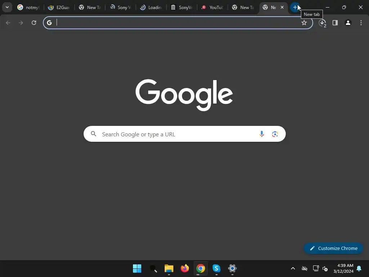Image resolution: width=369 pixels, height=277 pixels.
Task: Launch Firefox from the taskbar
Action: 185,268
